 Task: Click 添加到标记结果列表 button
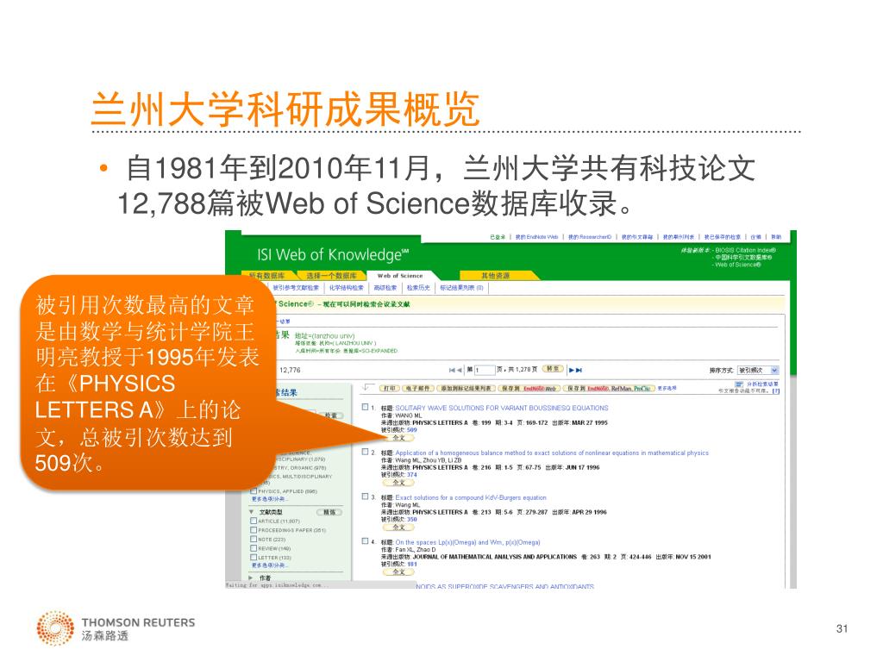click(x=466, y=389)
